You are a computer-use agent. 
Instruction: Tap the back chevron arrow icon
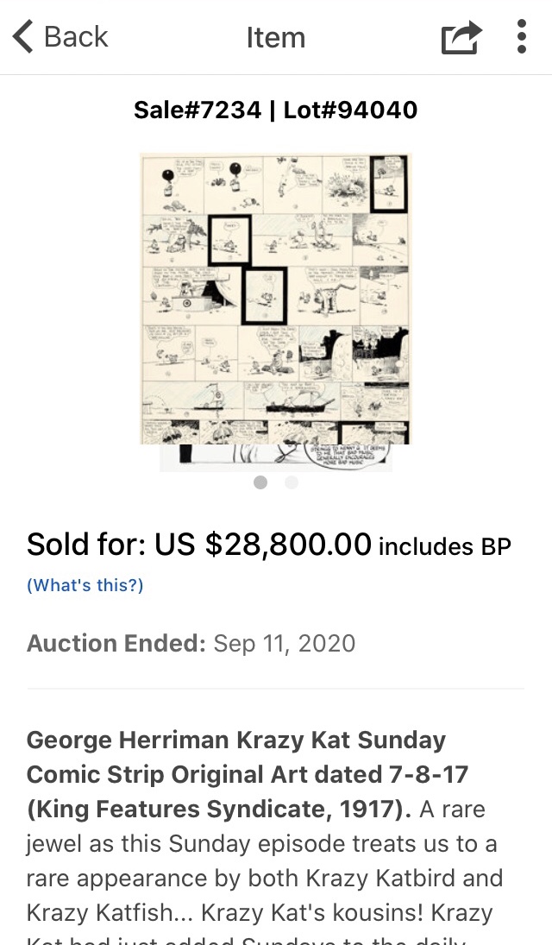pos(23,37)
